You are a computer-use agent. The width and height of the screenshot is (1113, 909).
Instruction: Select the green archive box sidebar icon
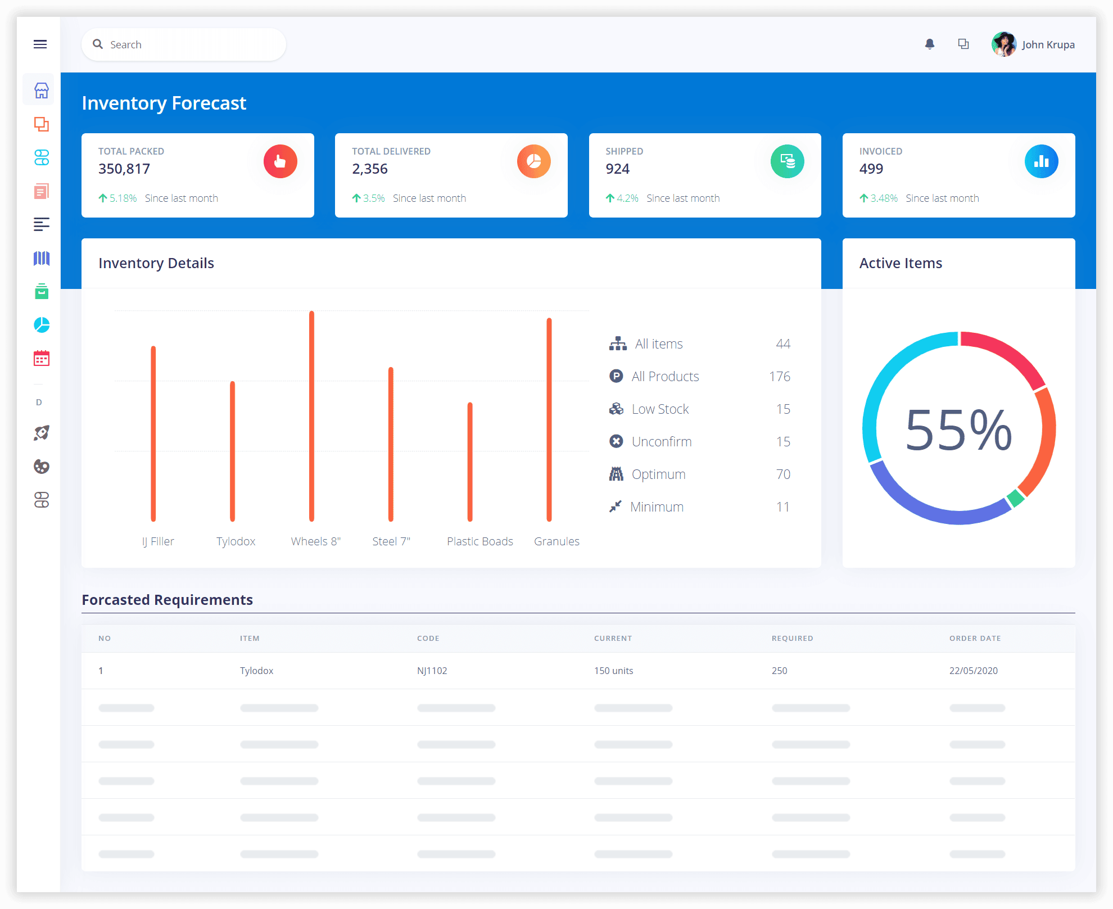(41, 291)
